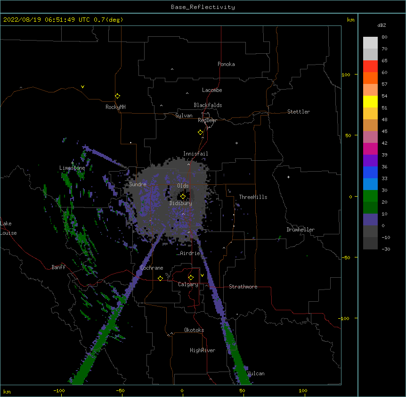Viewport: 406px width, 397px height.
Task: Click the Innisfail label
Action: point(195,154)
